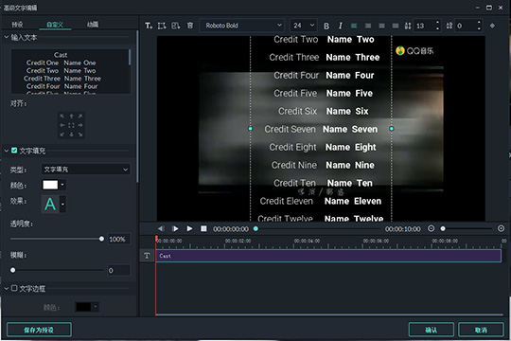Image resolution: width=511 pixels, height=341 pixels.
Task: Uncheck the 文字填充 checkbox
Action: 14,151
